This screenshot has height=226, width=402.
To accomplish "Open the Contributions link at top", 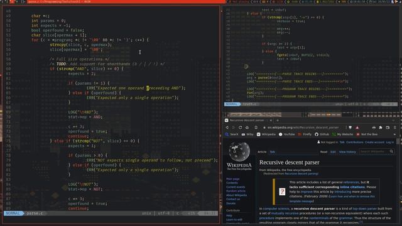I will pyautogui.click(x=354, y=143).
